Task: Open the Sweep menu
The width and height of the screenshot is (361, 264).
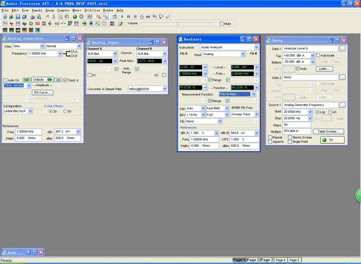Action: (50, 10)
